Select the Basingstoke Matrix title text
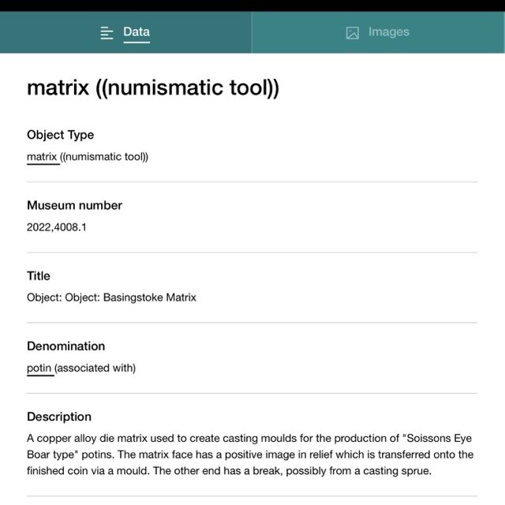Screen dimensions: 505x505 149,297
